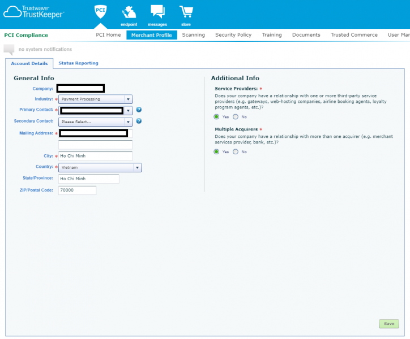Click the ZIP/Postal Code field
This screenshot has width=410, height=339.
77,190
